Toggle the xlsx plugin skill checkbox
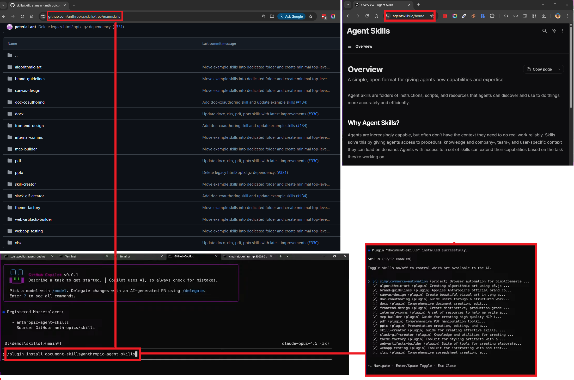The height and width of the screenshot is (380, 574). coord(375,353)
